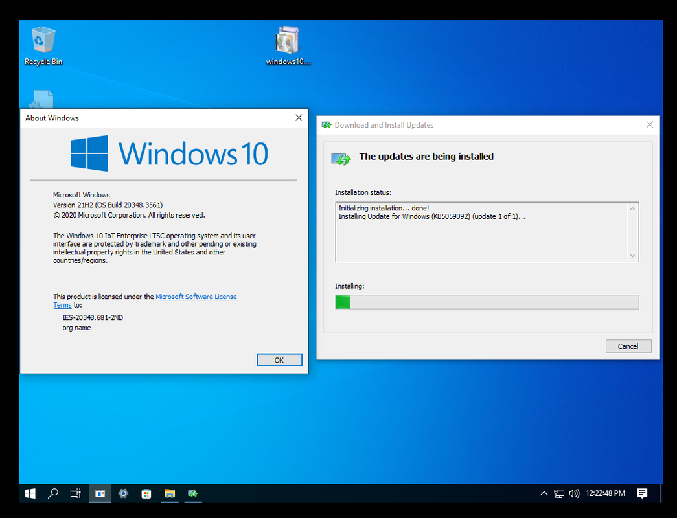Click the 'IES-20348.681-2ND' licensee text
The height and width of the screenshot is (518, 677).
pos(93,318)
